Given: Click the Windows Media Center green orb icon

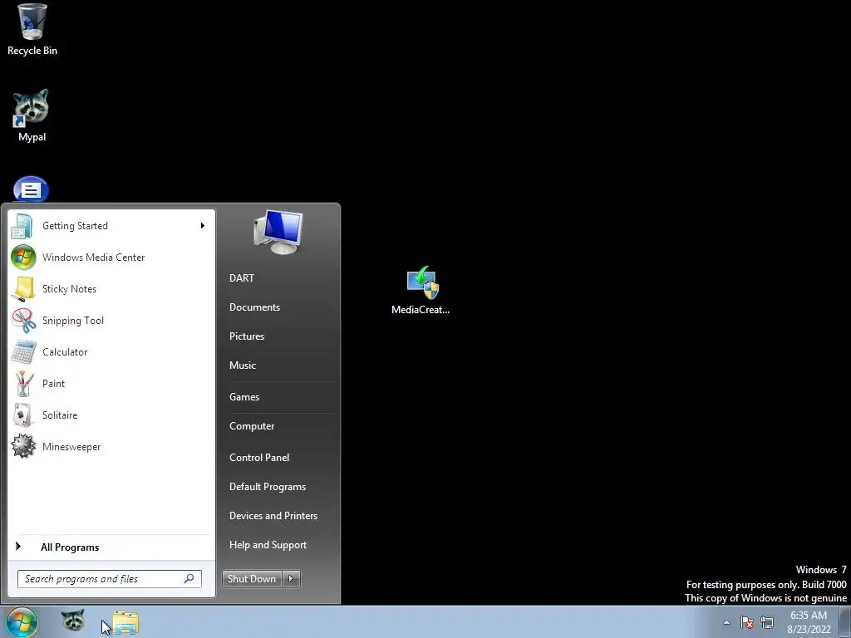Looking at the screenshot, I should click(23, 258).
